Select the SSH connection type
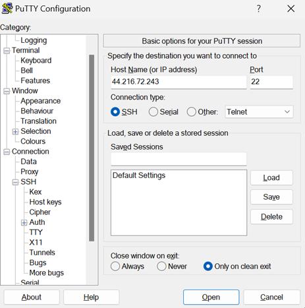Viewport: 305px width, 308px height. click(x=115, y=112)
